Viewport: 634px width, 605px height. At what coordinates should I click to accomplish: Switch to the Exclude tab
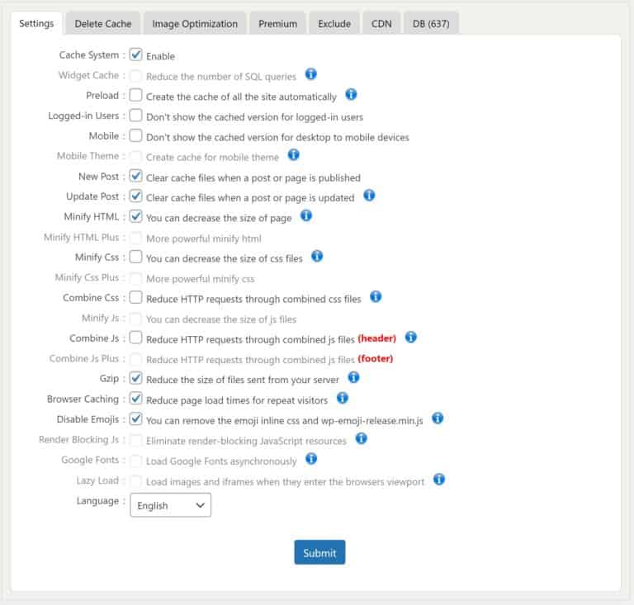[x=334, y=24]
